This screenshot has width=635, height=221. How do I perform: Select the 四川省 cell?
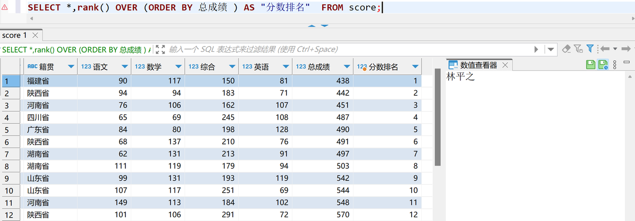[50, 117]
